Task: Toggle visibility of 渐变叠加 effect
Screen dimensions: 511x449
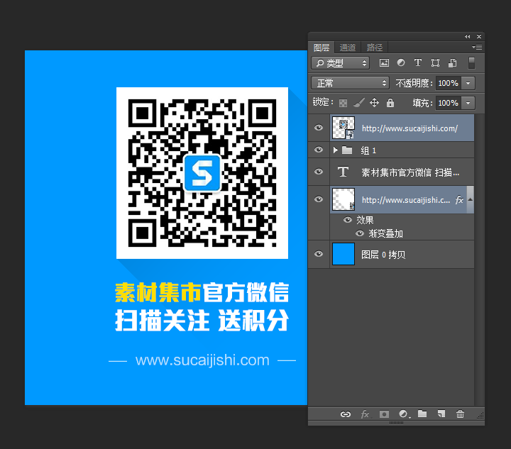Action: [360, 233]
